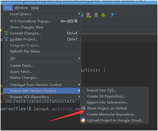Screen dimensions: 158x131
Task: Click the activity_ma layout reference in code
Action: tap(66, 109)
